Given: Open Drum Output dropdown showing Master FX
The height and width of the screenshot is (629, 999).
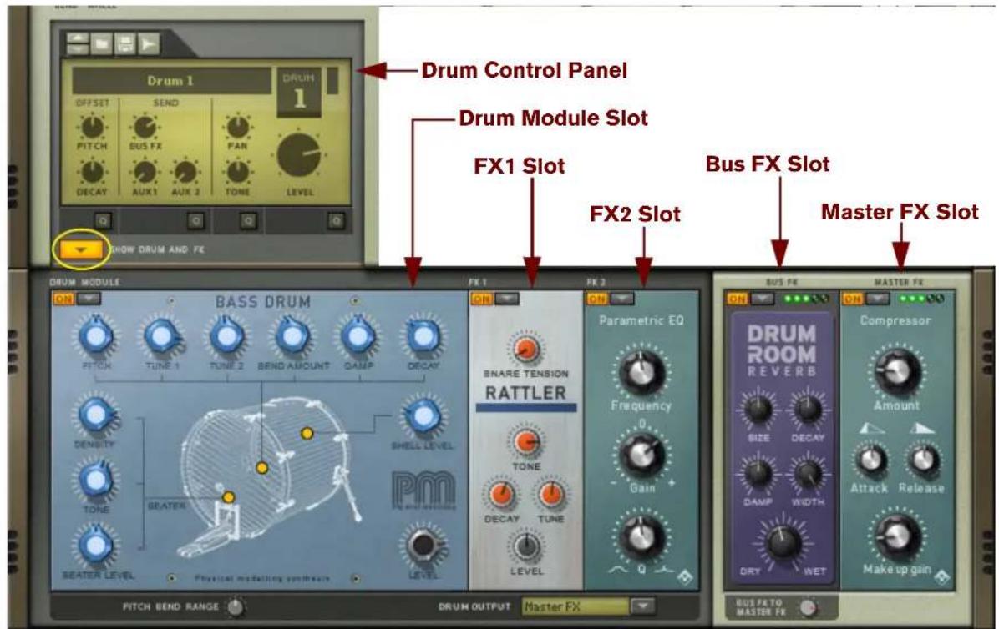Looking at the screenshot, I should point(643,606).
